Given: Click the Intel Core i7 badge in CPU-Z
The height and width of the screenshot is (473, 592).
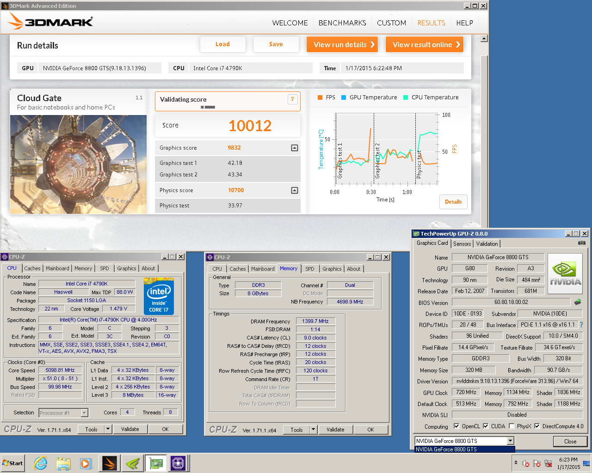Looking at the screenshot, I should (159, 297).
